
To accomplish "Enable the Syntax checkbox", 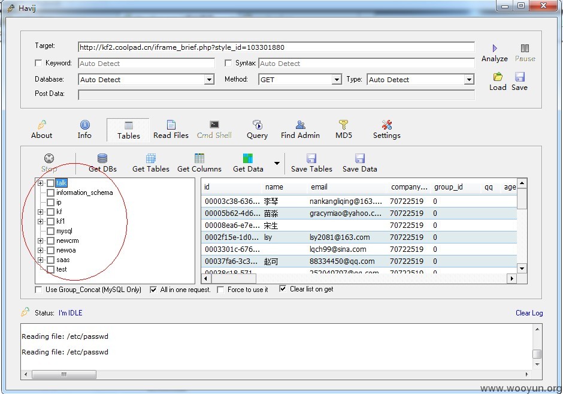I will tap(228, 64).
